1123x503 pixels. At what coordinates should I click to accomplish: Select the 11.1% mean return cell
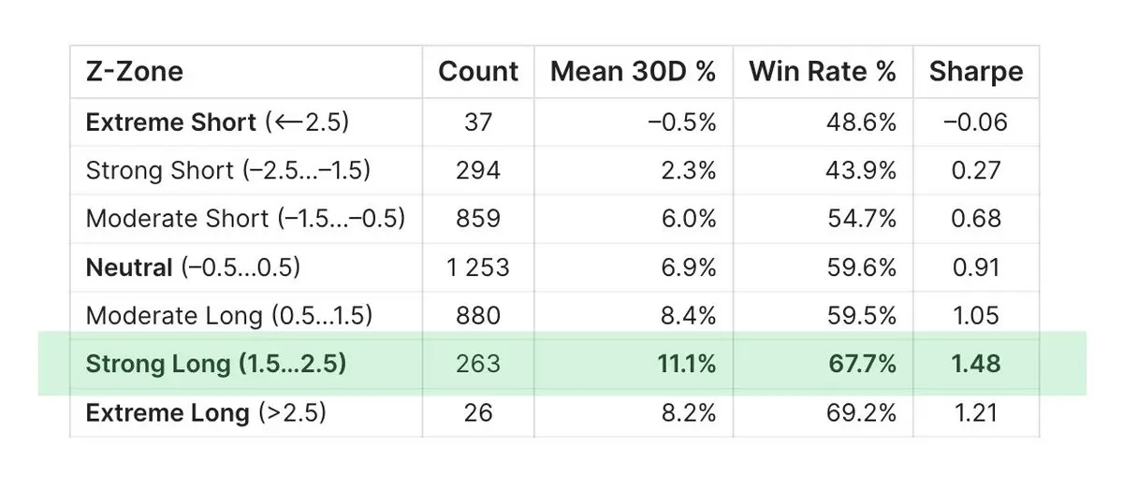tap(686, 364)
